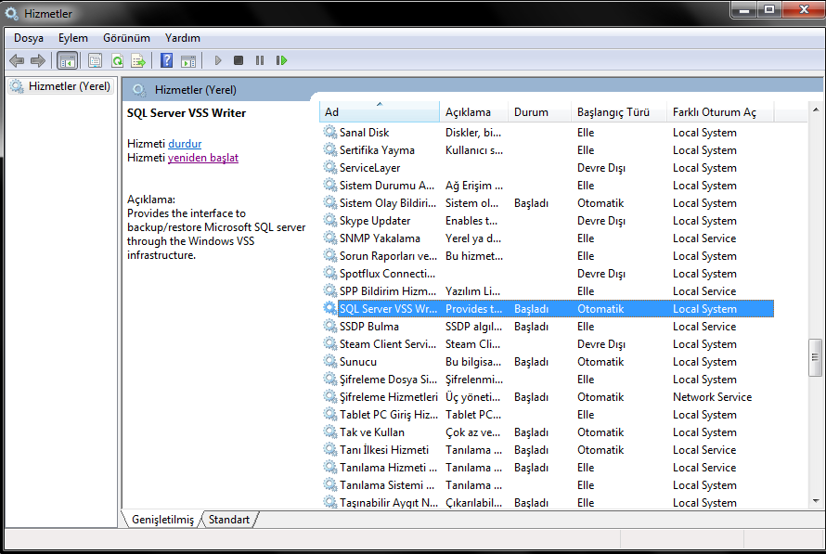Export the list using the toolbar icon
826x554 pixels.
point(138,60)
